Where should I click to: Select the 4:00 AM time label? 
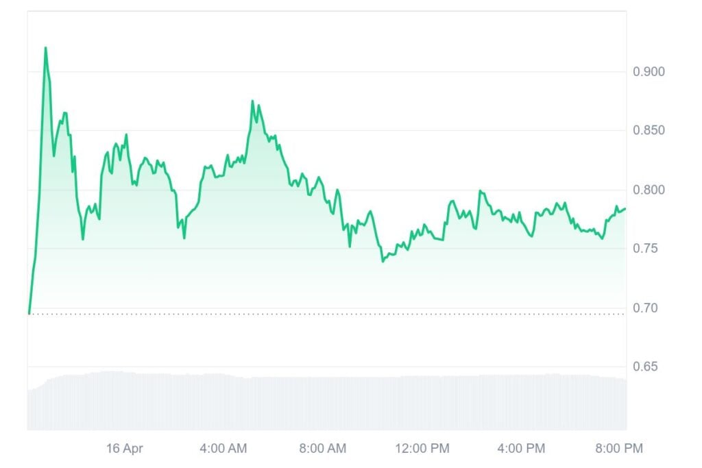(223, 449)
